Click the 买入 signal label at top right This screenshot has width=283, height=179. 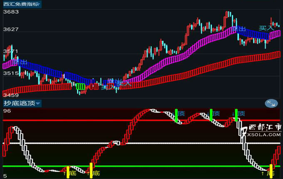266,28
